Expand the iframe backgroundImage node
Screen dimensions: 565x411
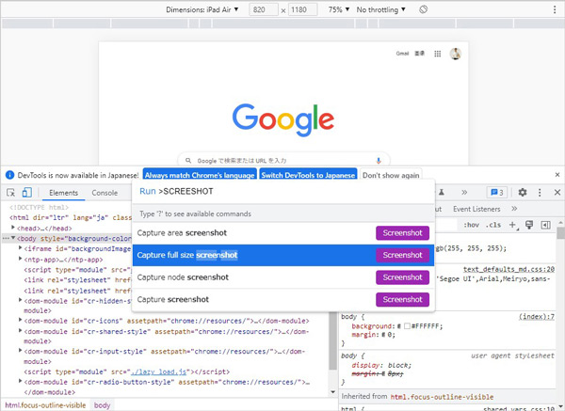pos(20,248)
